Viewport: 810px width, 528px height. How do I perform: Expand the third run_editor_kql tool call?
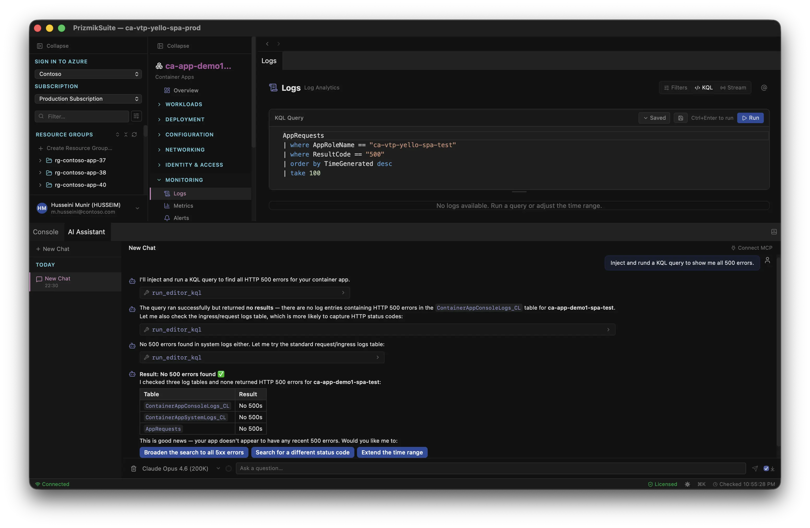[x=262, y=358]
